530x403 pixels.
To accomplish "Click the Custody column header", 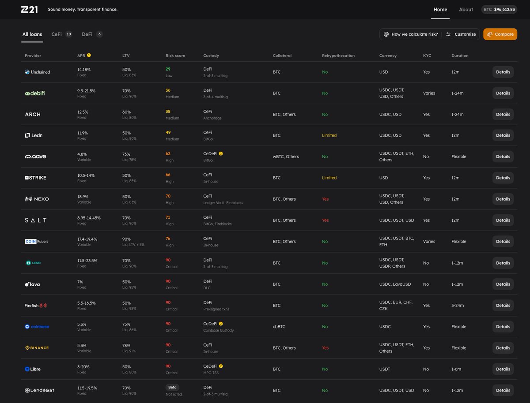I will click(x=211, y=56).
